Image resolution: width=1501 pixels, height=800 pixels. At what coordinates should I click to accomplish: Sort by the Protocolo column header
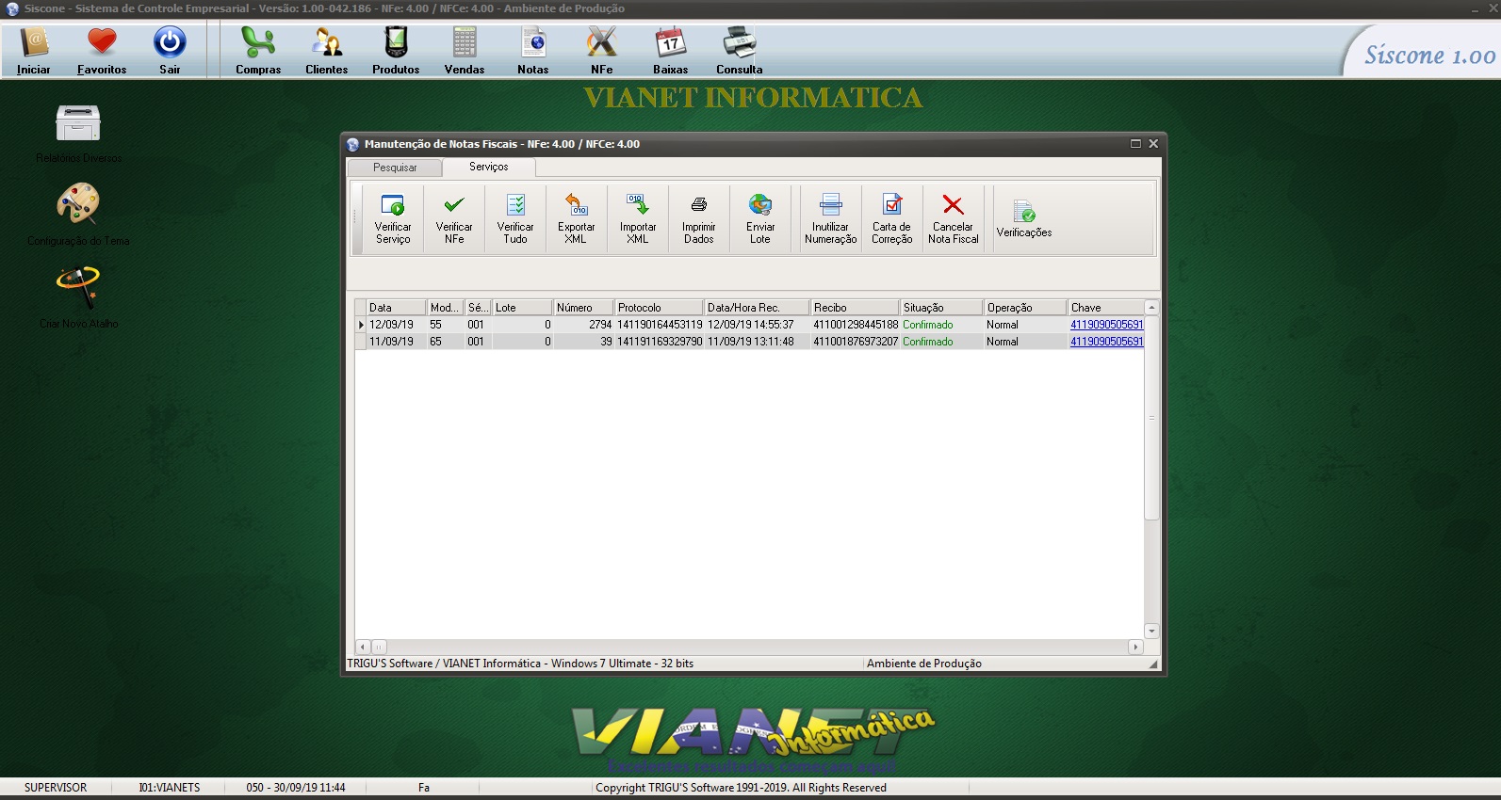pyautogui.click(x=659, y=308)
